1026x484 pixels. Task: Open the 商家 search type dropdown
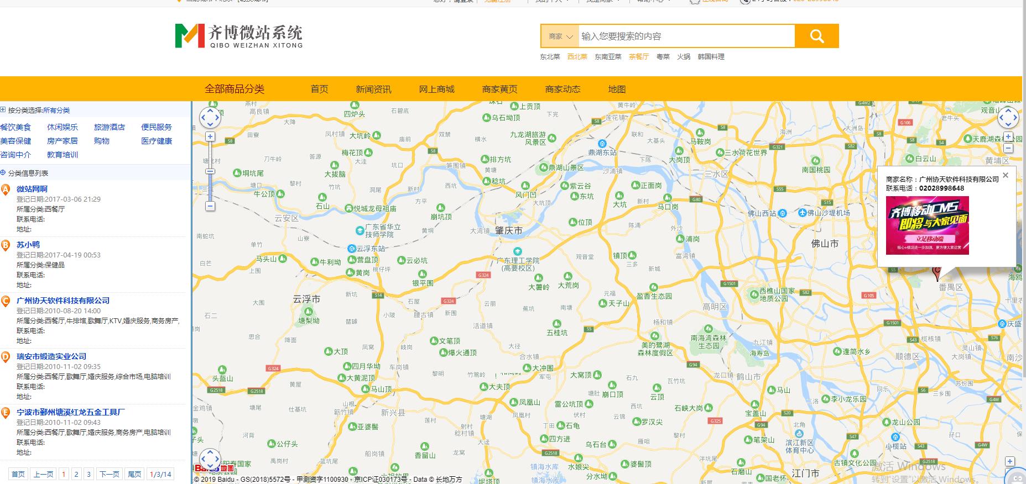(560, 36)
